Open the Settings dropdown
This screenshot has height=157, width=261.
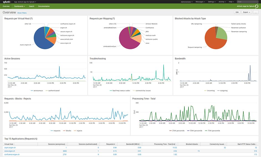212,2
